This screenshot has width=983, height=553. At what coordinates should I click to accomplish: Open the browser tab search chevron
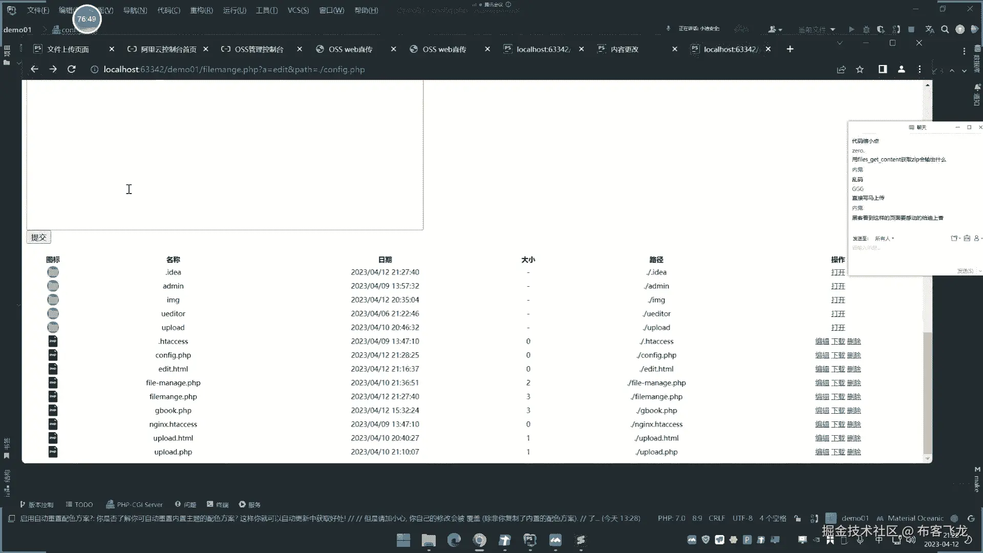840,43
